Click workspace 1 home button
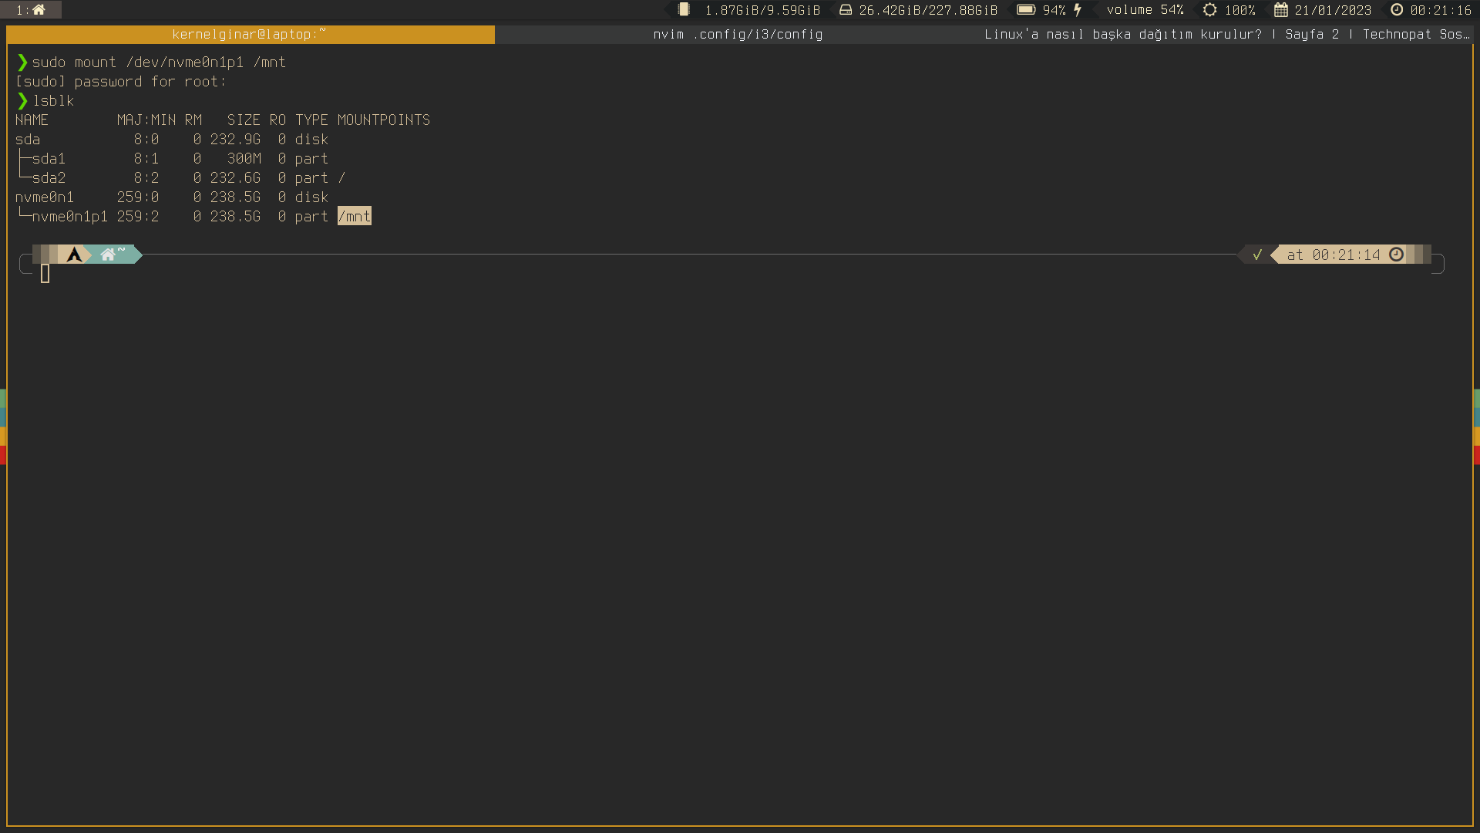 [31, 10]
